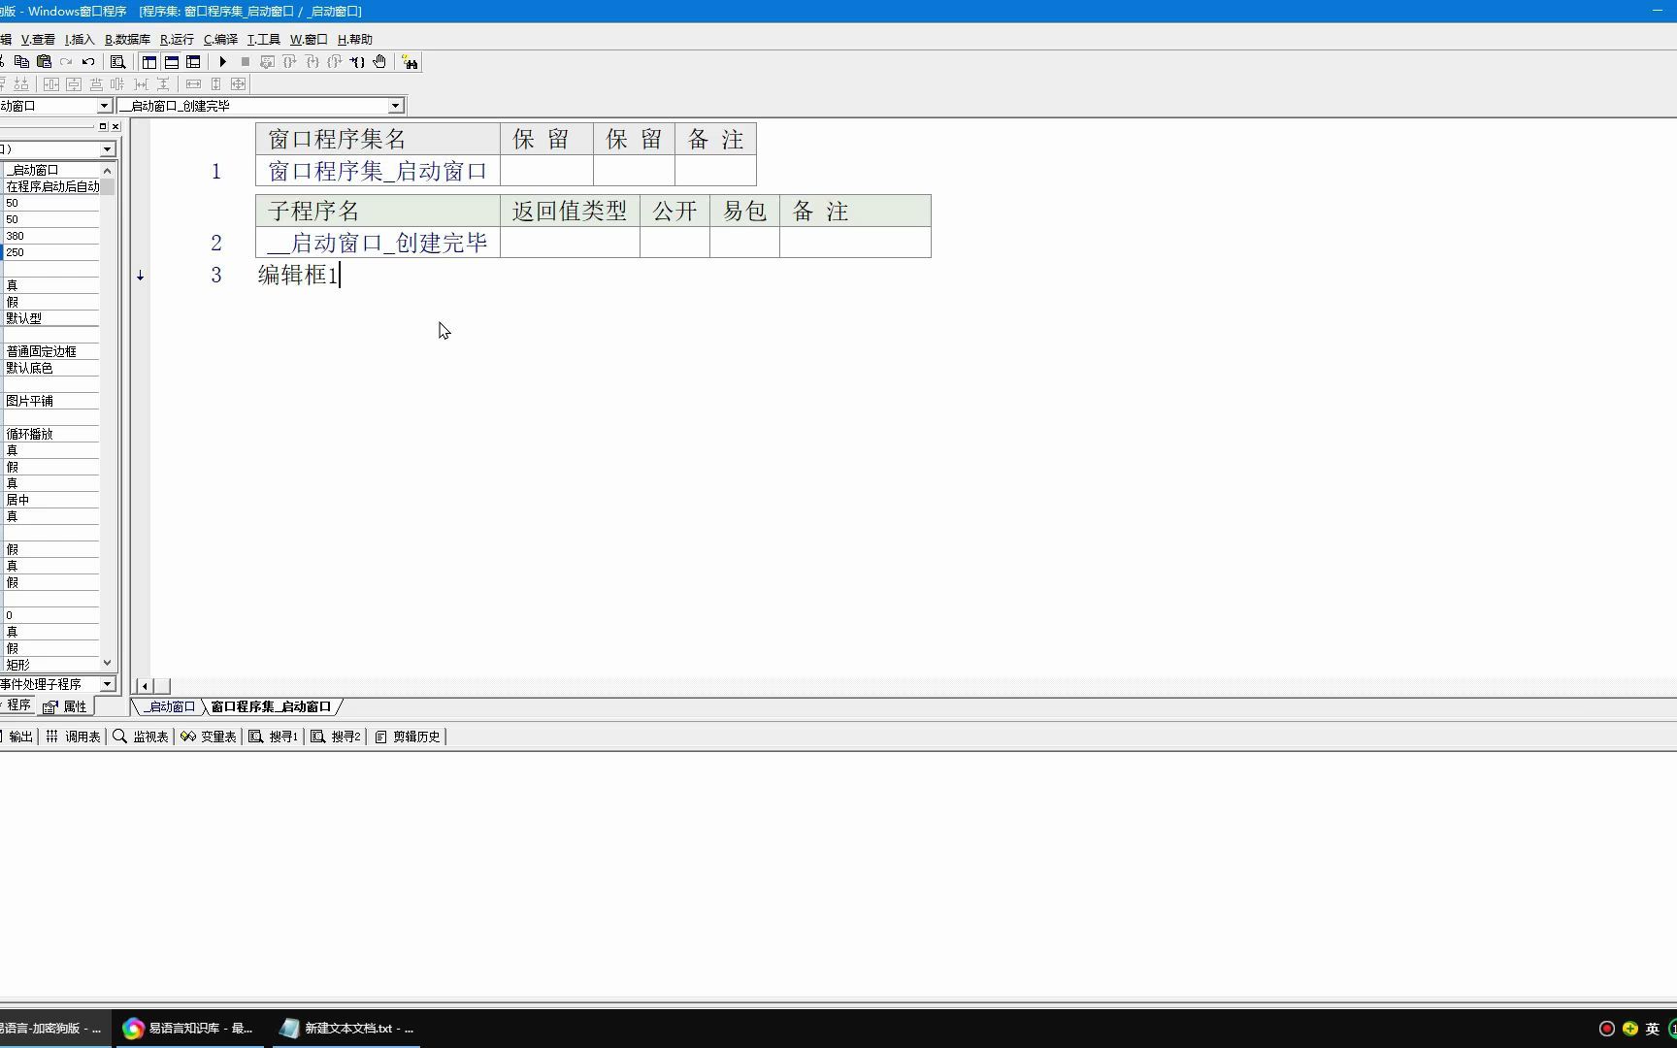The image size is (1677, 1048).
Task: Toggle the first window-layout panel icon
Action: [x=149, y=62]
